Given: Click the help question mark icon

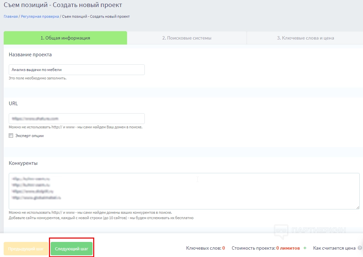Looking at the screenshot, I should coord(360,248).
